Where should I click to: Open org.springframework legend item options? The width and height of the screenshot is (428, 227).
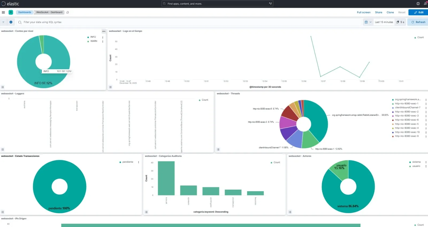pos(426,100)
